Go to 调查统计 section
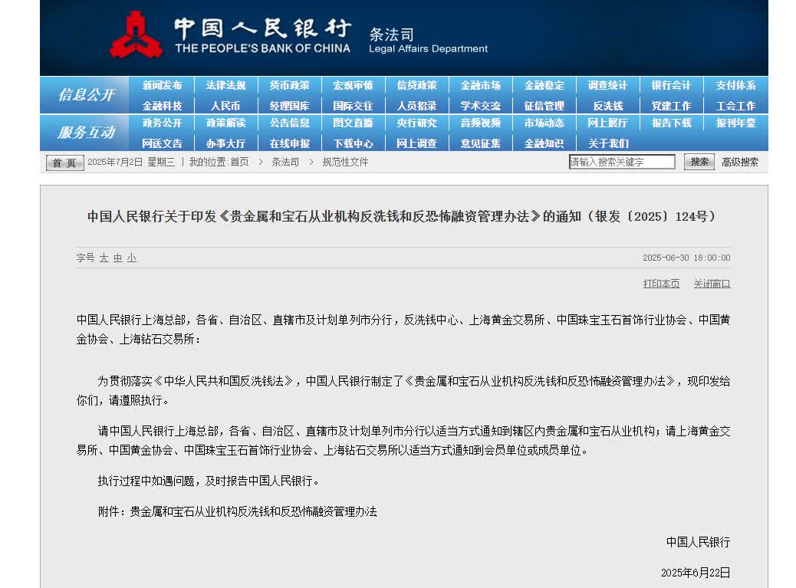Image resolution: width=796 pixels, height=588 pixels. tap(607, 85)
